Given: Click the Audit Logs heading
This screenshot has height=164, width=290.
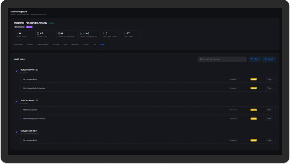Looking at the screenshot, I should point(19,59).
